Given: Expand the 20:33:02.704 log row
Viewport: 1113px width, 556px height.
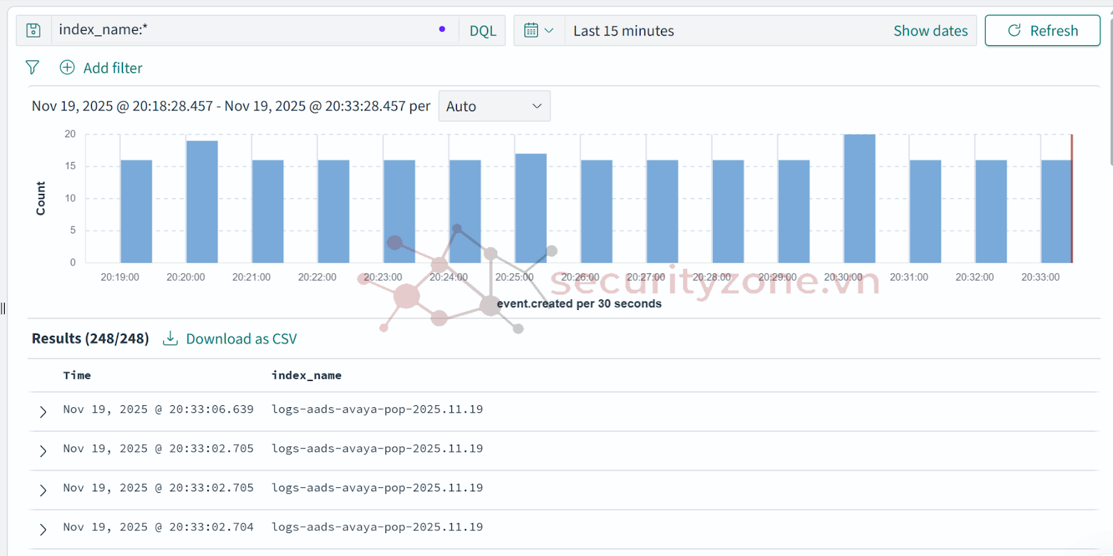Looking at the screenshot, I should tap(43, 529).
